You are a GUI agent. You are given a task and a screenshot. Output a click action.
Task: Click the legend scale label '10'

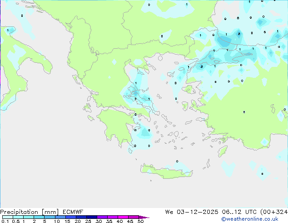tap(57, 221)
